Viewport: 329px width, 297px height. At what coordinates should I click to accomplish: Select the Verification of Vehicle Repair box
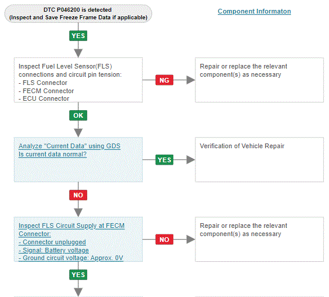coord(259,159)
